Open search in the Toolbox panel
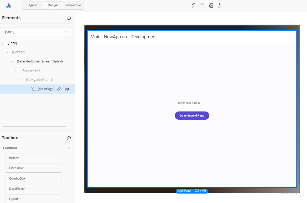This screenshot has width=307, height=203. click(68, 138)
